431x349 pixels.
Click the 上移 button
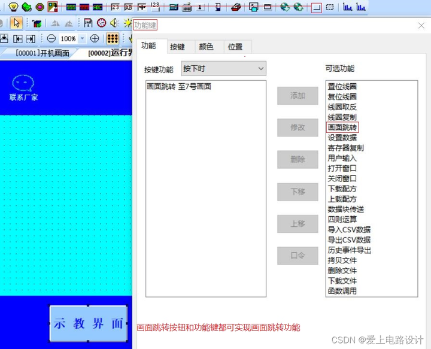(298, 224)
